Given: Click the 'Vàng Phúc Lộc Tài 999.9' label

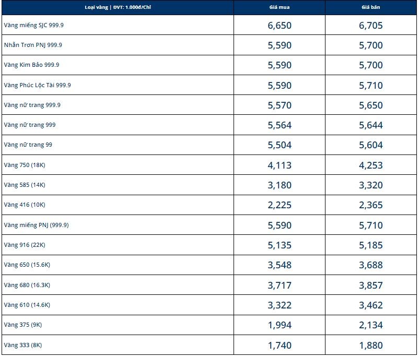Looking at the screenshot, I should [38, 85].
